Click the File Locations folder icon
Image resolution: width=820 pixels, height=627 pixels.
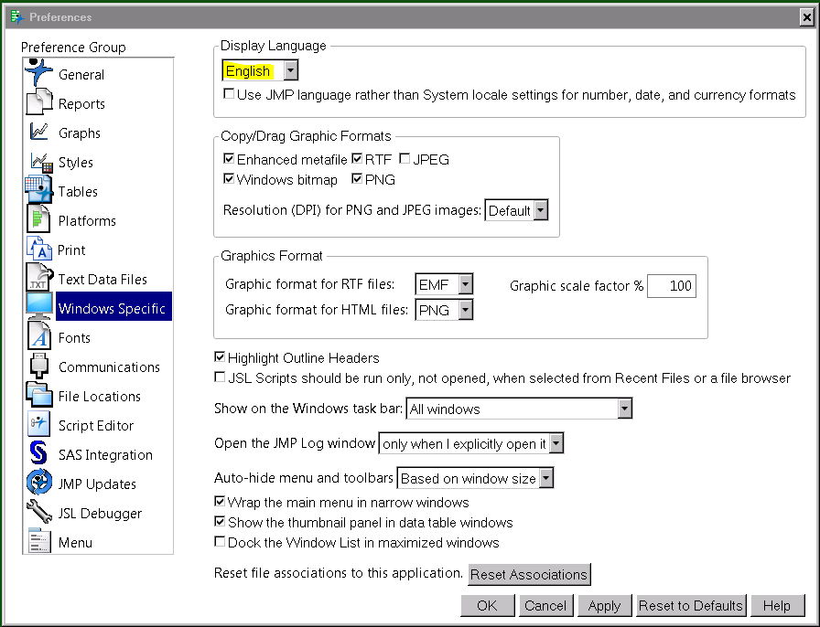point(39,395)
